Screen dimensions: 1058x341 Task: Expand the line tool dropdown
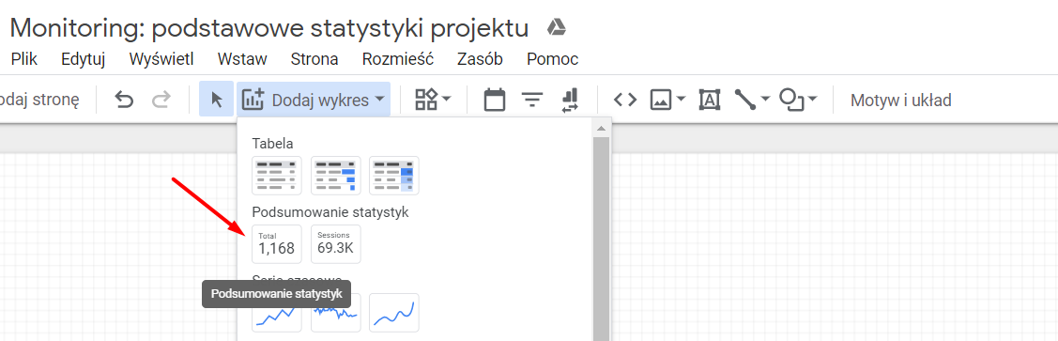point(765,100)
